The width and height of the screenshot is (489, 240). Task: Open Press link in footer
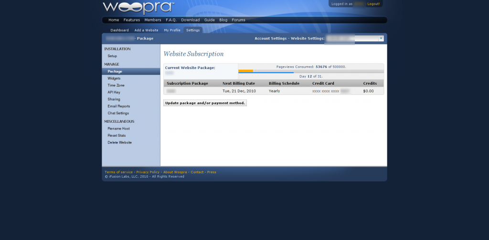pos(212,172)
